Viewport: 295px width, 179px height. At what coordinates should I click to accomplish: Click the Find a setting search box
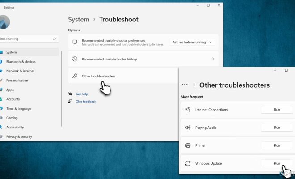28,39
